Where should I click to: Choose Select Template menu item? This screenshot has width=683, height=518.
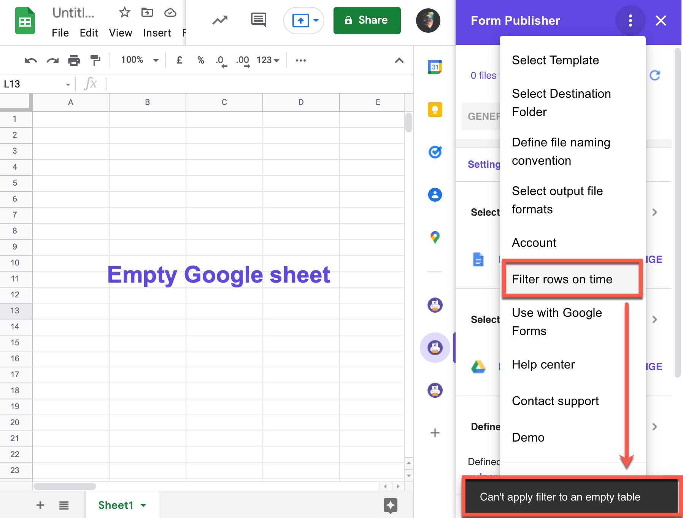573,60
